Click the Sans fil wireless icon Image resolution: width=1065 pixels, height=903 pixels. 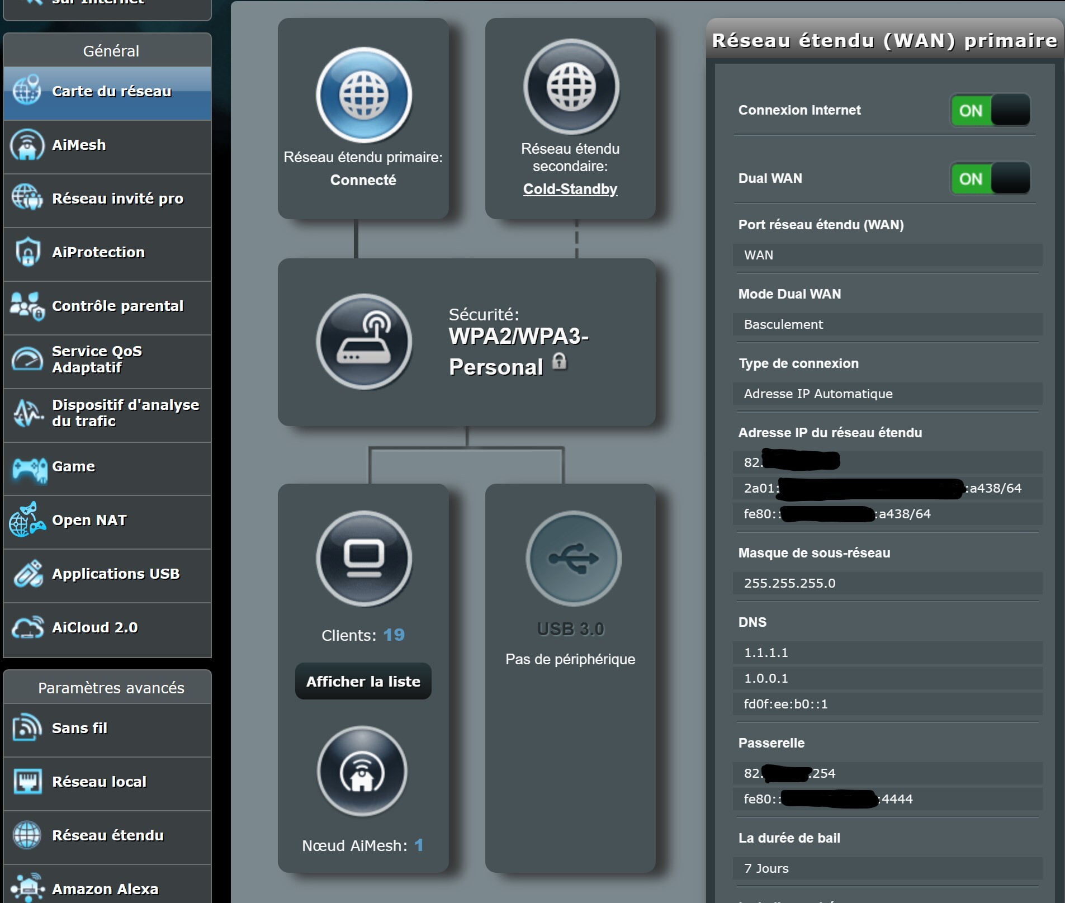coord(27,728)
